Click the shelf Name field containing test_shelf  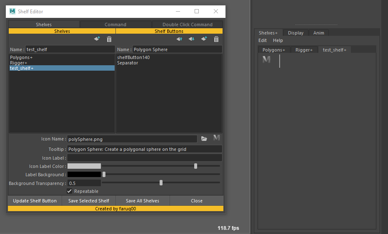click(x=70, y=49)
